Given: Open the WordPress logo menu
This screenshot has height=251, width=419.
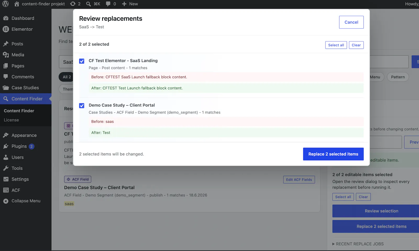Looking at the screenshot, I should tap(5, 4).
